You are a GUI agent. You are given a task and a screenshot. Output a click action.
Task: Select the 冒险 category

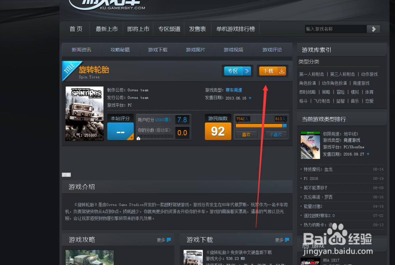[x=340, y=92]
